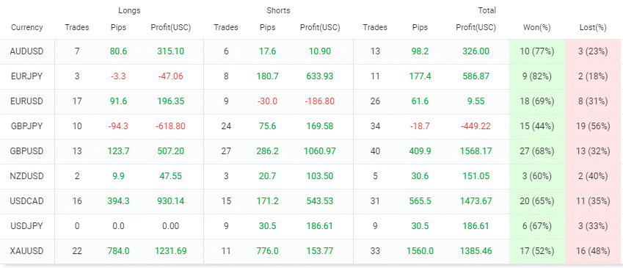The width and height of the screenshot is (623, 268).
Task: Click the Currency column header
Action: click(x=27, y=27)
